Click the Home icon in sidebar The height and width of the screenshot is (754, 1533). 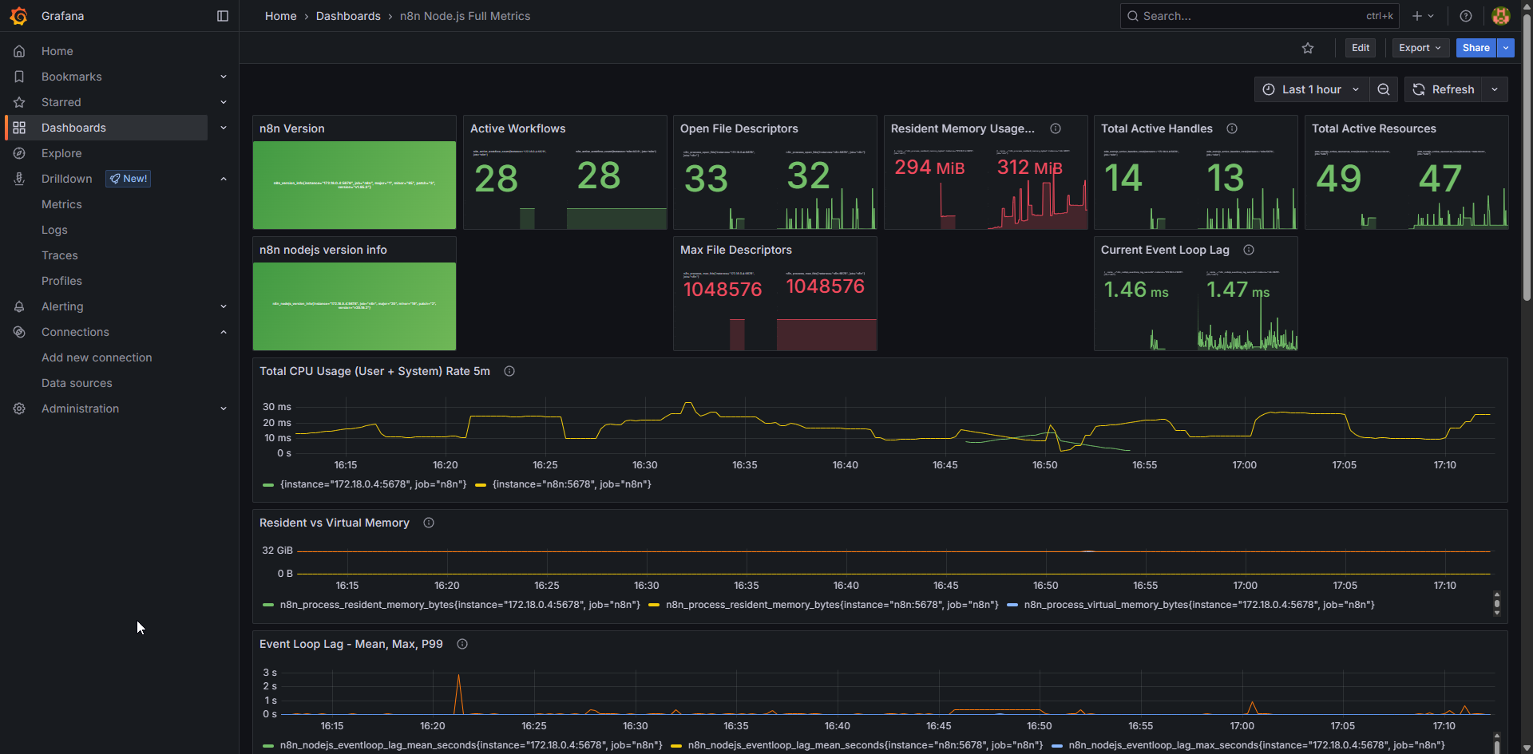coord(19,51)
